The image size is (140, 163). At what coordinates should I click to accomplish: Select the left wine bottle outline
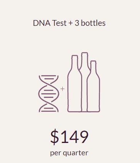(x=75, y=83)
